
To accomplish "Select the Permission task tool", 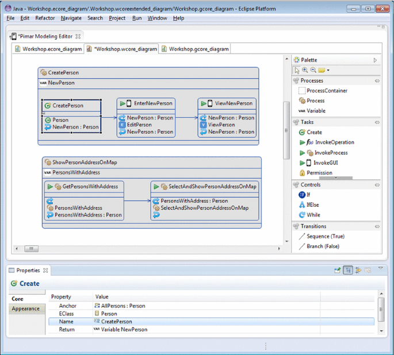I will 316,173.
